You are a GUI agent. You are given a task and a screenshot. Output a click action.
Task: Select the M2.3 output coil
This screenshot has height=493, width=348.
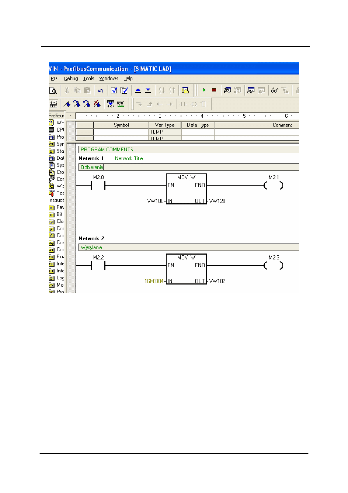(274, 265)
